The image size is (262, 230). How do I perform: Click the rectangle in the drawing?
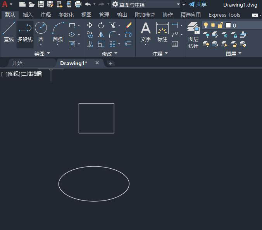(97, 103)
